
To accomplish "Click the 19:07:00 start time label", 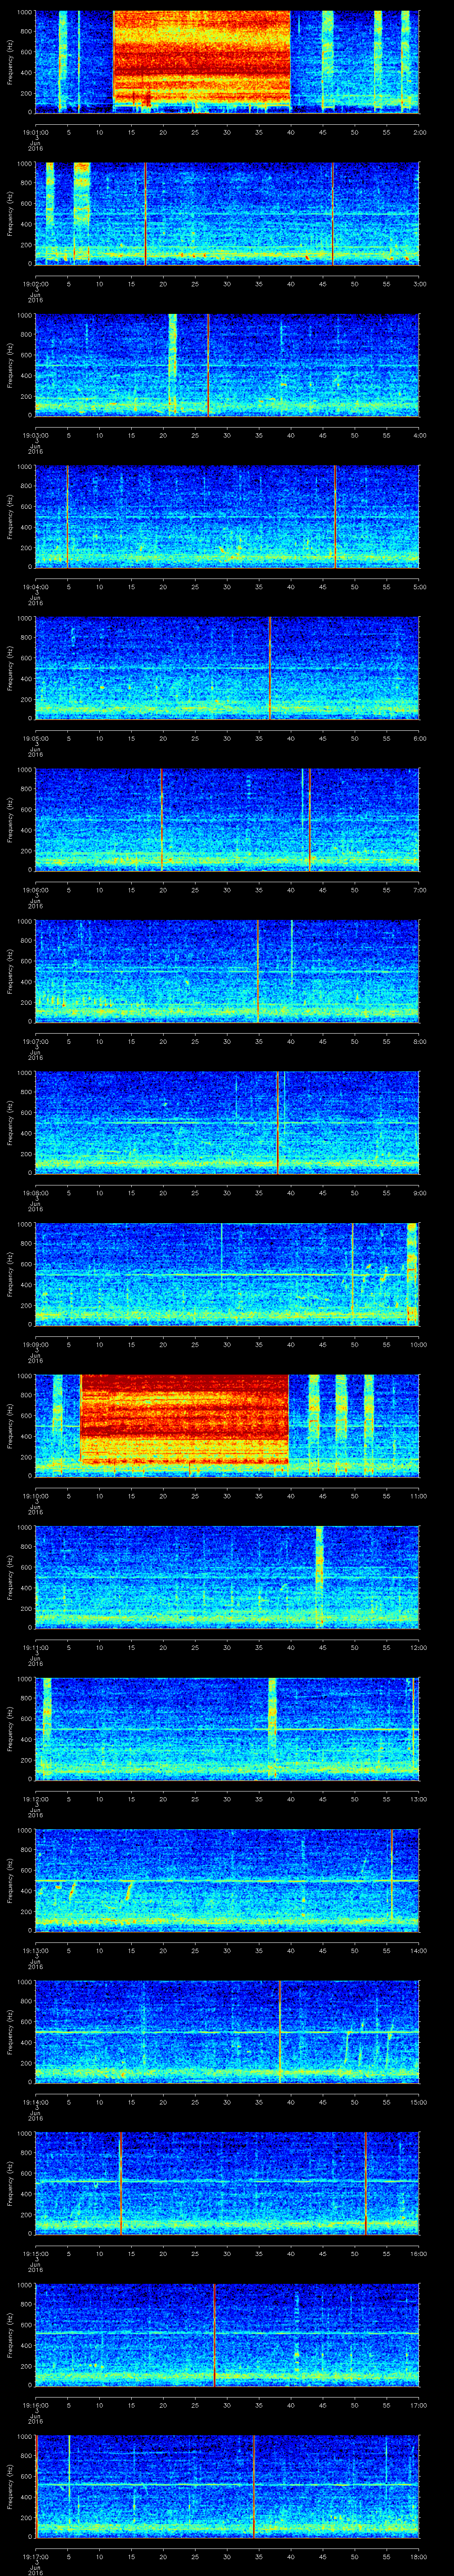I will (x=35, y=1041).
